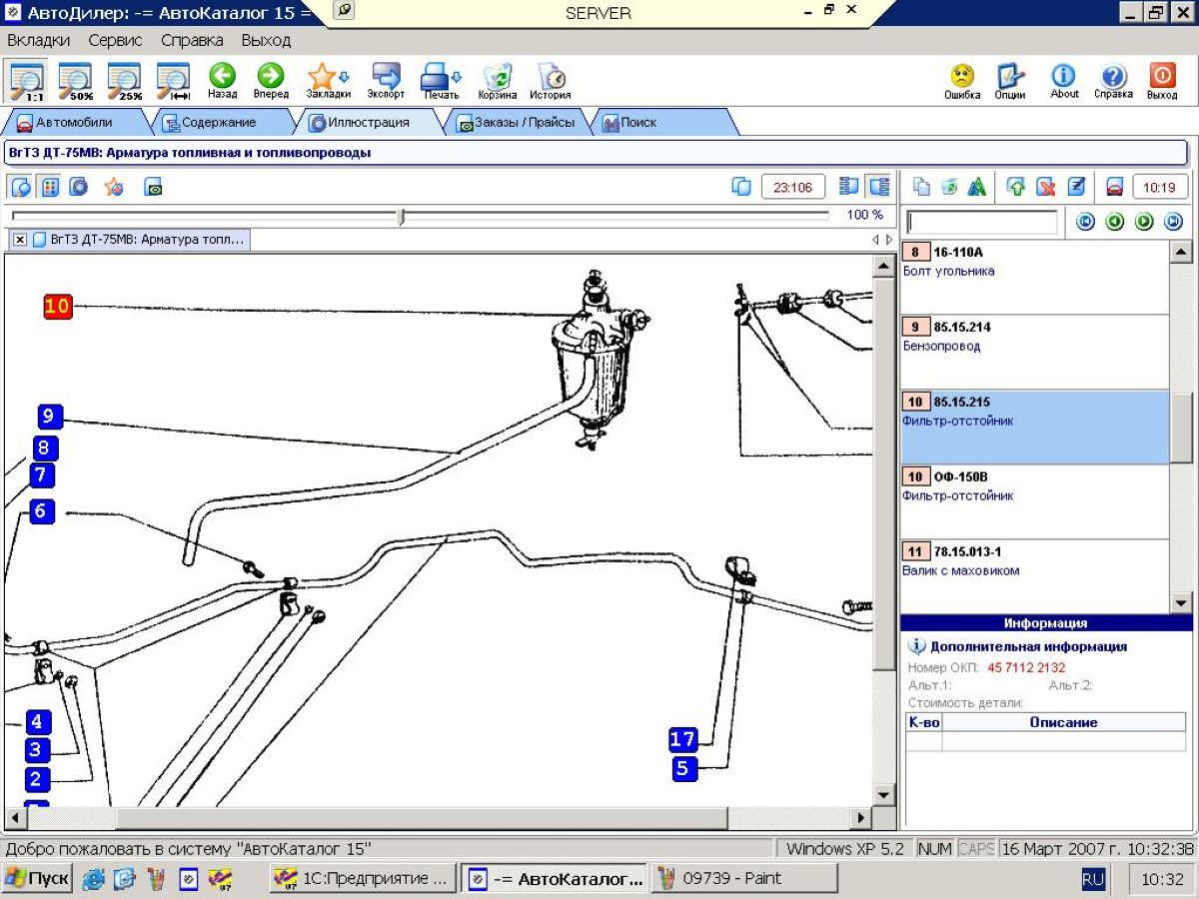Open the Корзина (Basket) icon

pyautogui.click(x=497, y=80)
